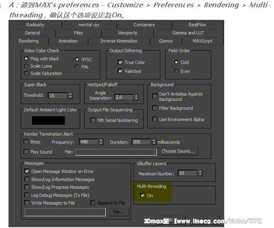Image resolution: width=274 pixels, height=228 pixels.
Task: Click the Angle Separation spinner arrows
Action: (136, 97)
